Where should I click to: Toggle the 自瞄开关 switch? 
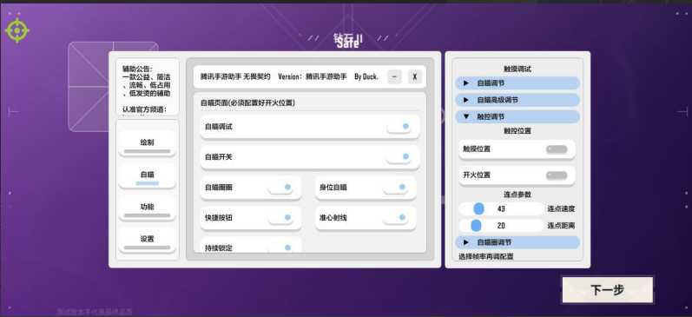tap(399, 156)
